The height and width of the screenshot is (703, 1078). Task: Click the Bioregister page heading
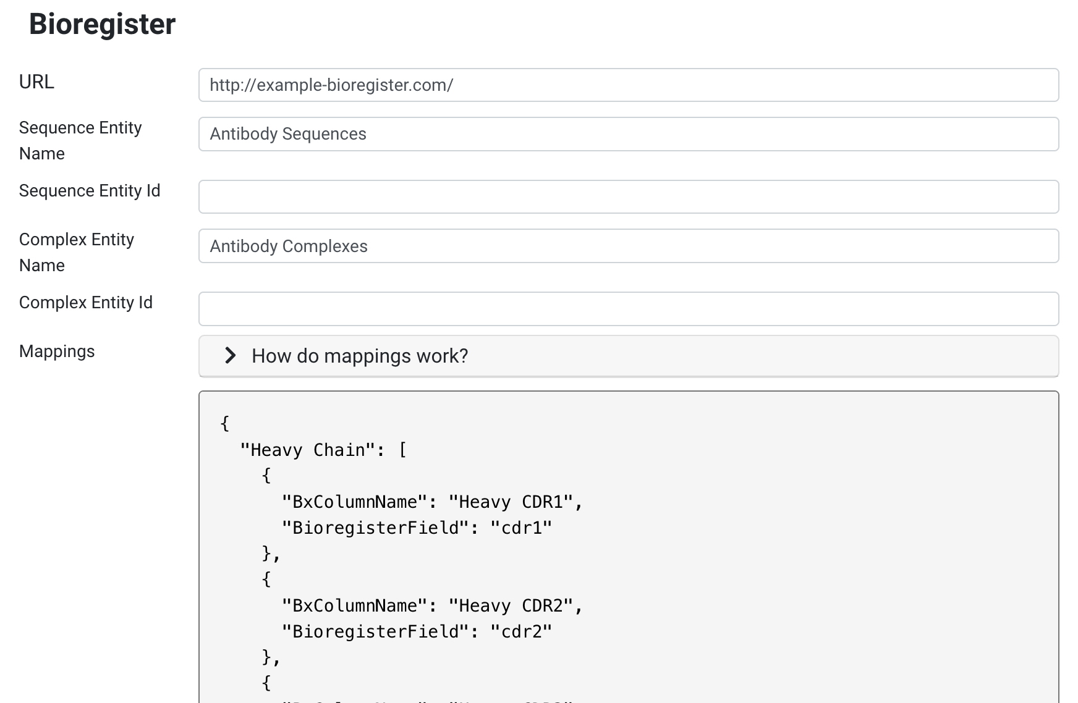point(101,24)
